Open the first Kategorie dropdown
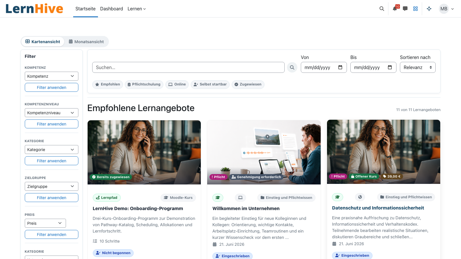 [52, 150]
